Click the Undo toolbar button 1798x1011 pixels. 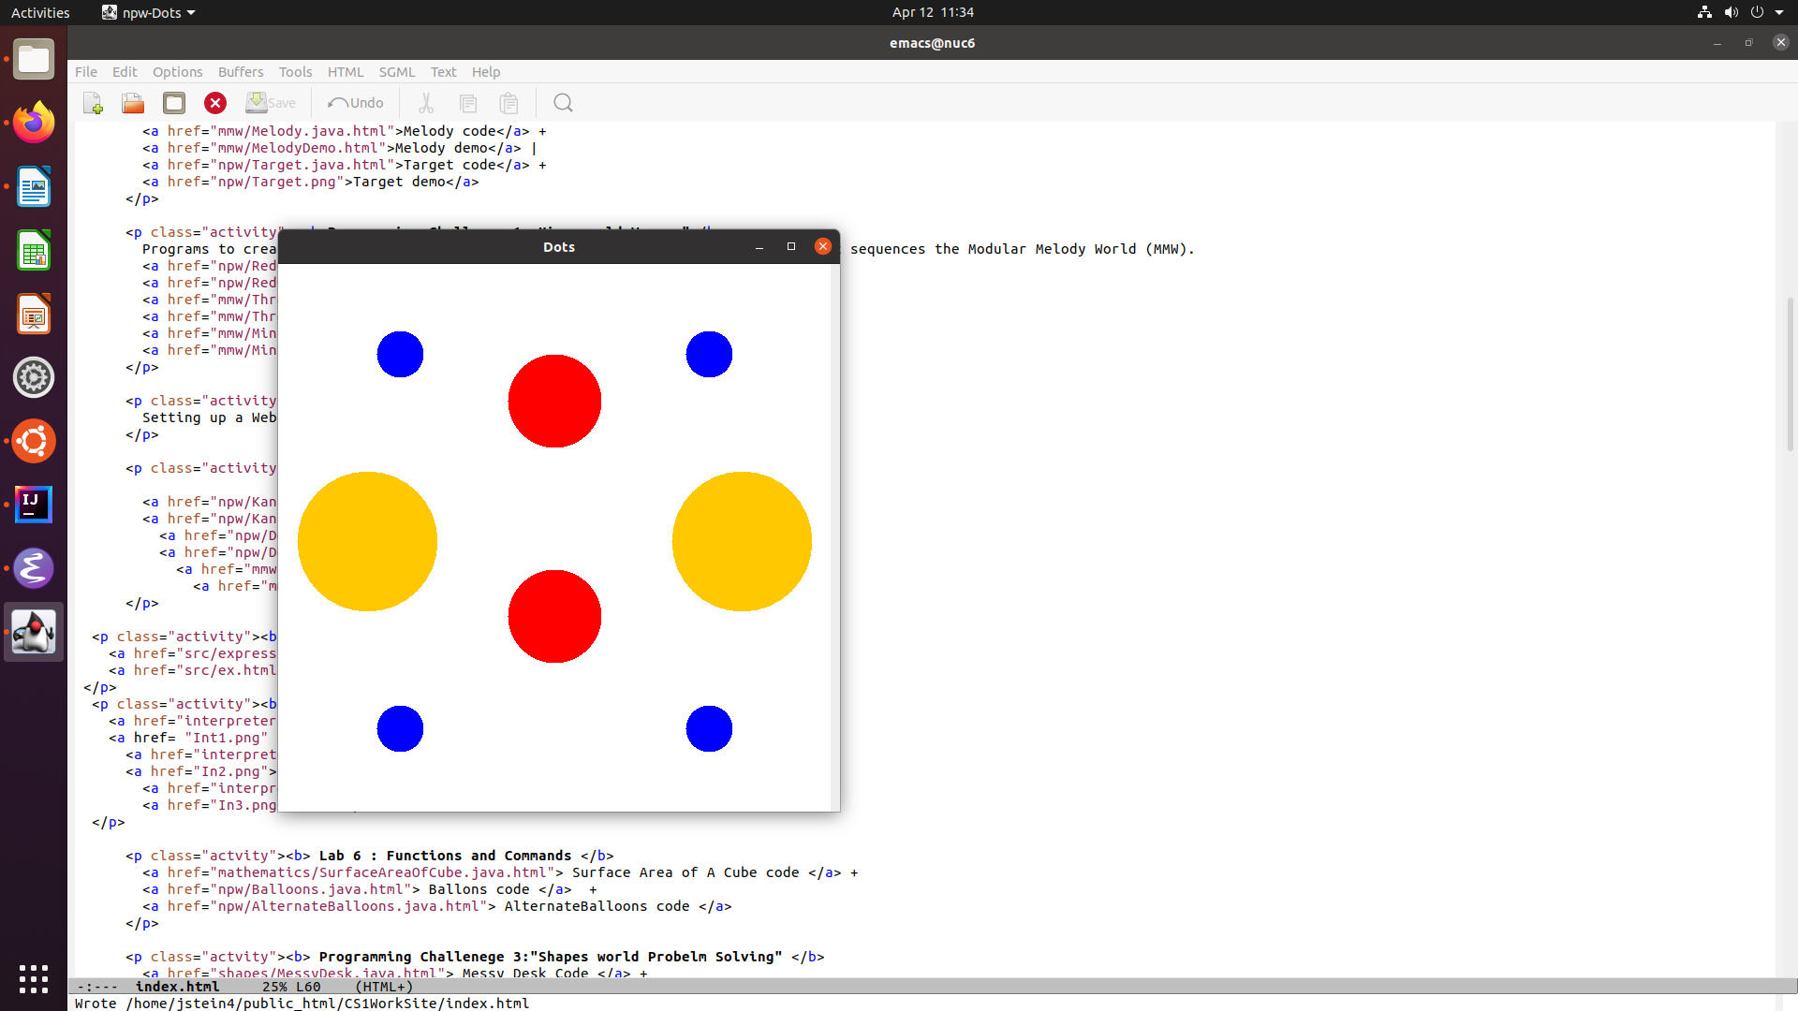coord(356,103)
